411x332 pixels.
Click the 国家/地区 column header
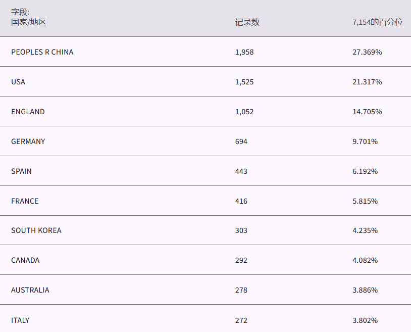pyautogui.click(x=28, y=22)
